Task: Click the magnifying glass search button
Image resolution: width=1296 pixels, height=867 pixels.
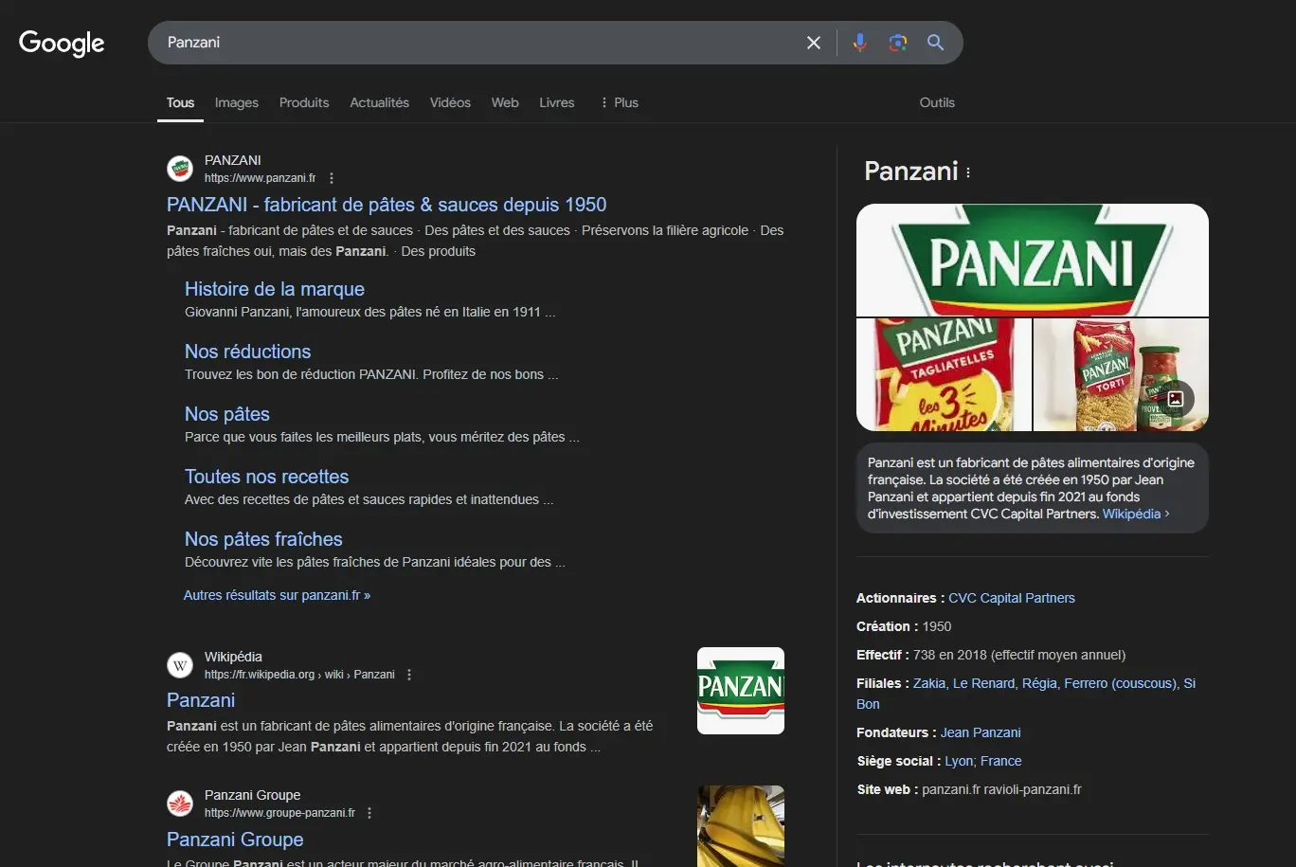Action: click(x=936, y=43)
